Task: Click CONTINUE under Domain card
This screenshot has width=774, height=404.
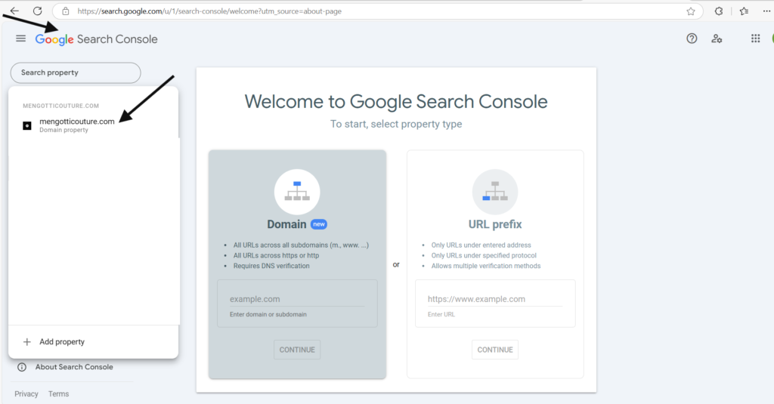Action: [x=297, y=350]
